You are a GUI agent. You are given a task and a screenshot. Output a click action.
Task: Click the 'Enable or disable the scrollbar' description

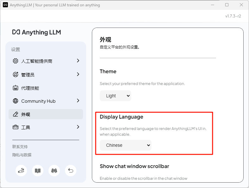pos(144,178)
